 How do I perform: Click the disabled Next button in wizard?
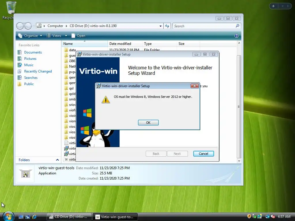177,154
